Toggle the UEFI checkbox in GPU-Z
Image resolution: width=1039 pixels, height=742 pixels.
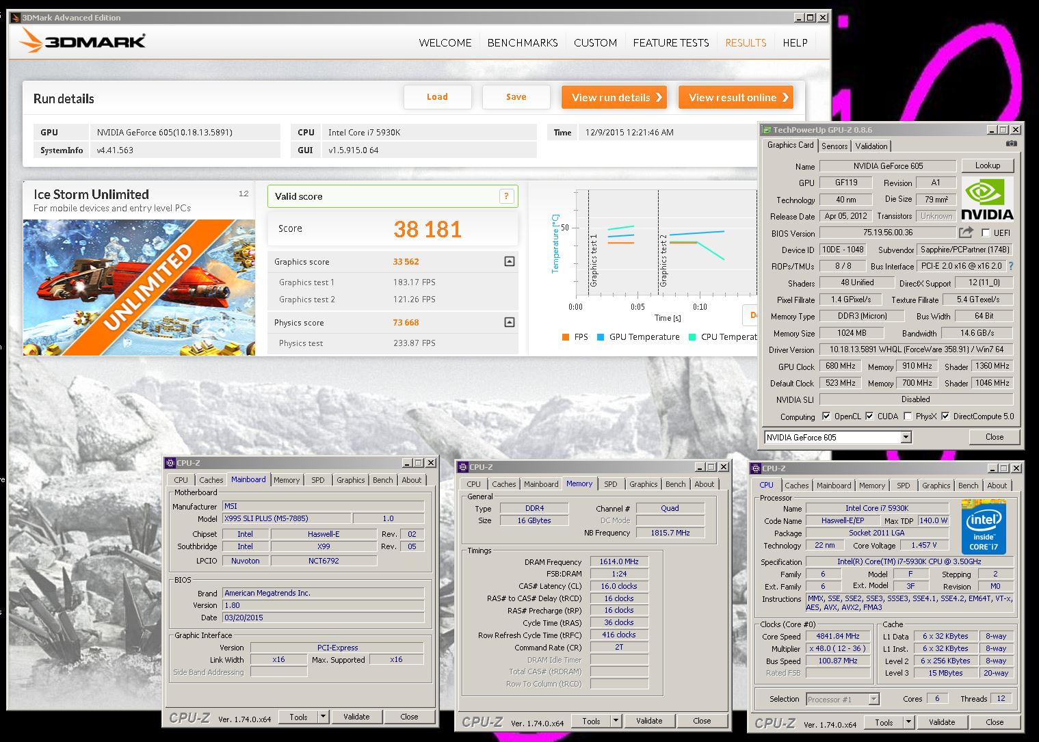point(986,233)
